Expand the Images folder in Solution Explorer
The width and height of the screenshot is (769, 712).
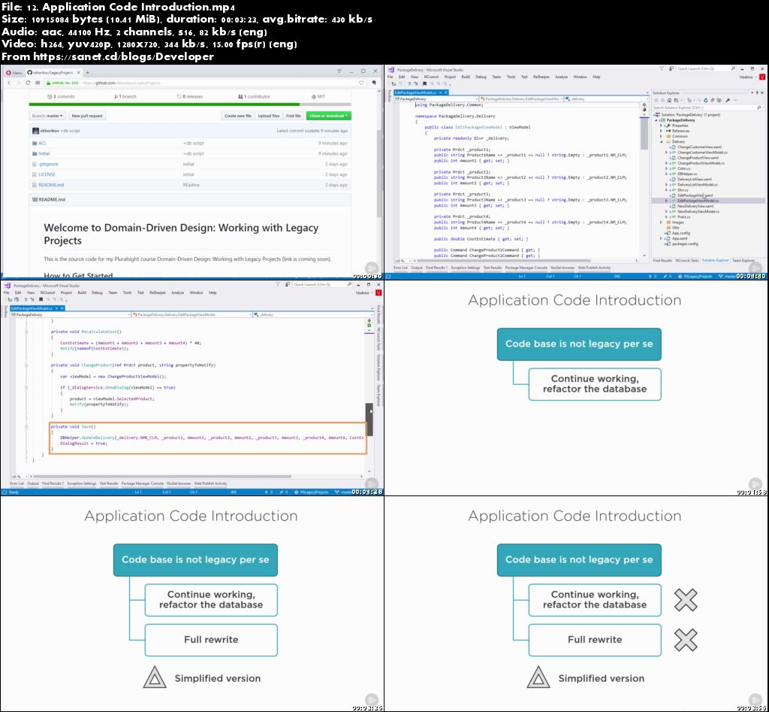tap(661, 223)
